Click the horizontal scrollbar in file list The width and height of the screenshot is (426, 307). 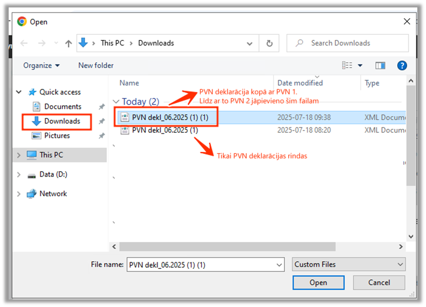227,246
